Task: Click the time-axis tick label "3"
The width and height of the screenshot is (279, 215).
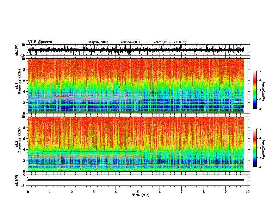Action: coord(94,192)
